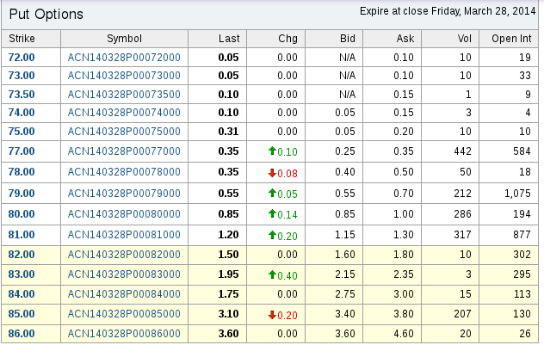Click the green up arrow in 81.00 row
The height and width of the screenshot is (345, 544).
pyautogui.click(x=272, y=235)
